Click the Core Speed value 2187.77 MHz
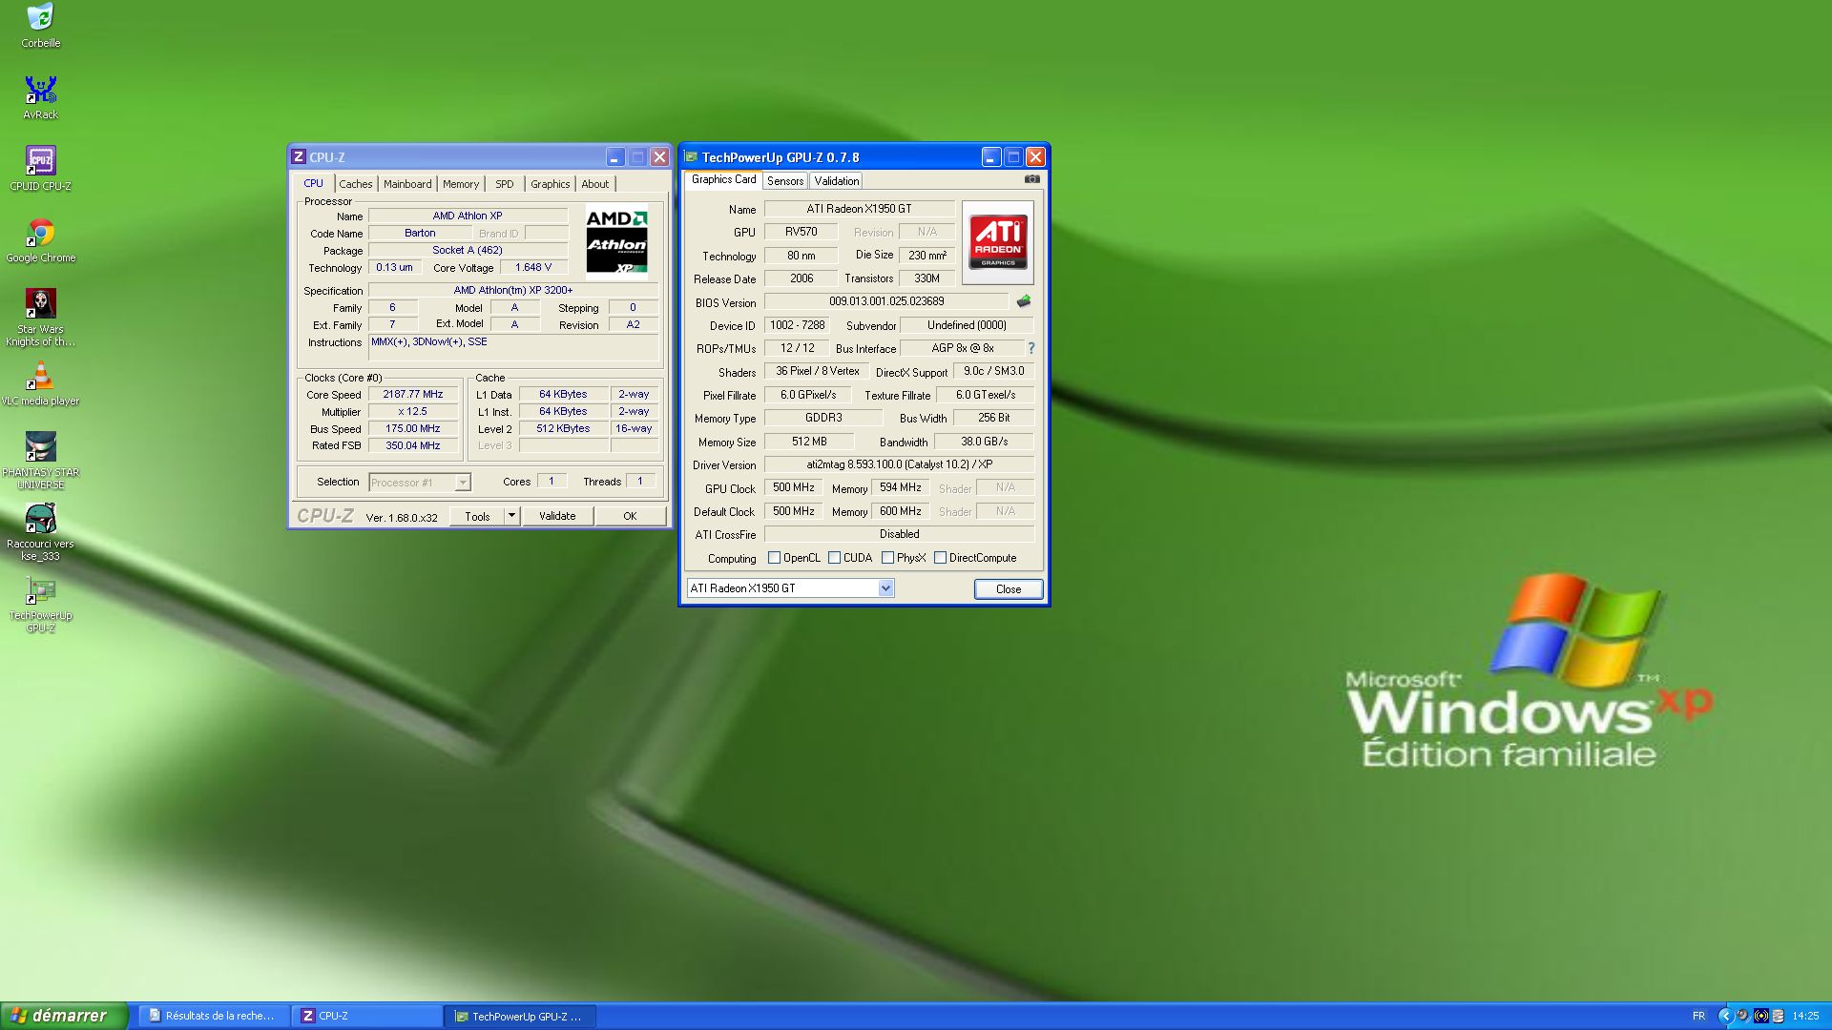The image size is (1832, 1030). tap(413, 394)
